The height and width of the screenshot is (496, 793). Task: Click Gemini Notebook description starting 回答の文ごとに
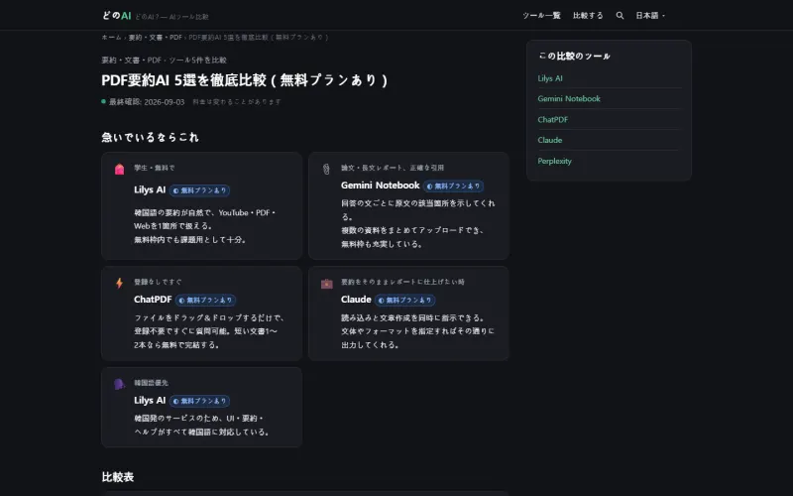[x=417, y=224]
